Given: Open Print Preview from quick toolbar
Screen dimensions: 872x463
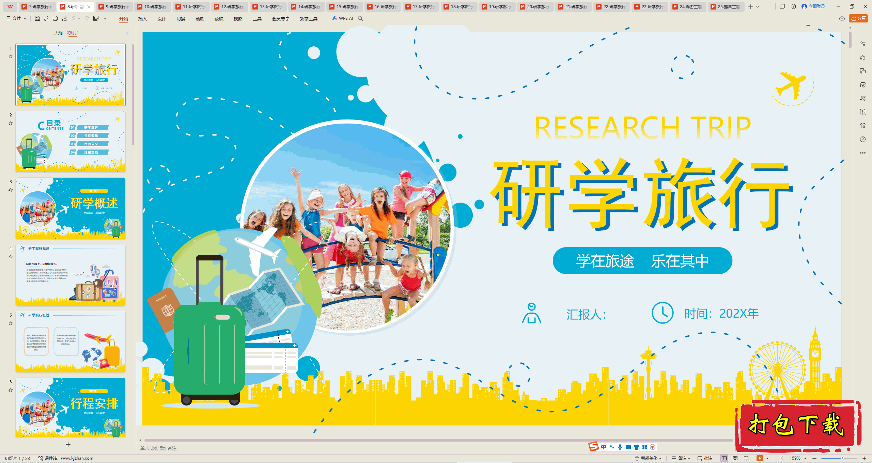Looking at the screenshot, I should (x=64, y=18).
